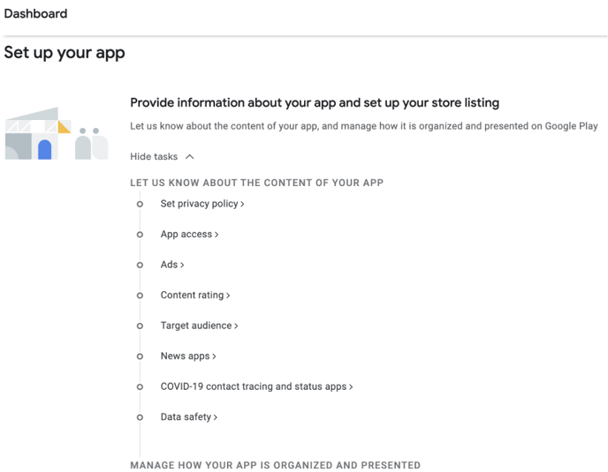608x472 pixels.
Task: Select the Target audience task
Action: tap(200, 326)
